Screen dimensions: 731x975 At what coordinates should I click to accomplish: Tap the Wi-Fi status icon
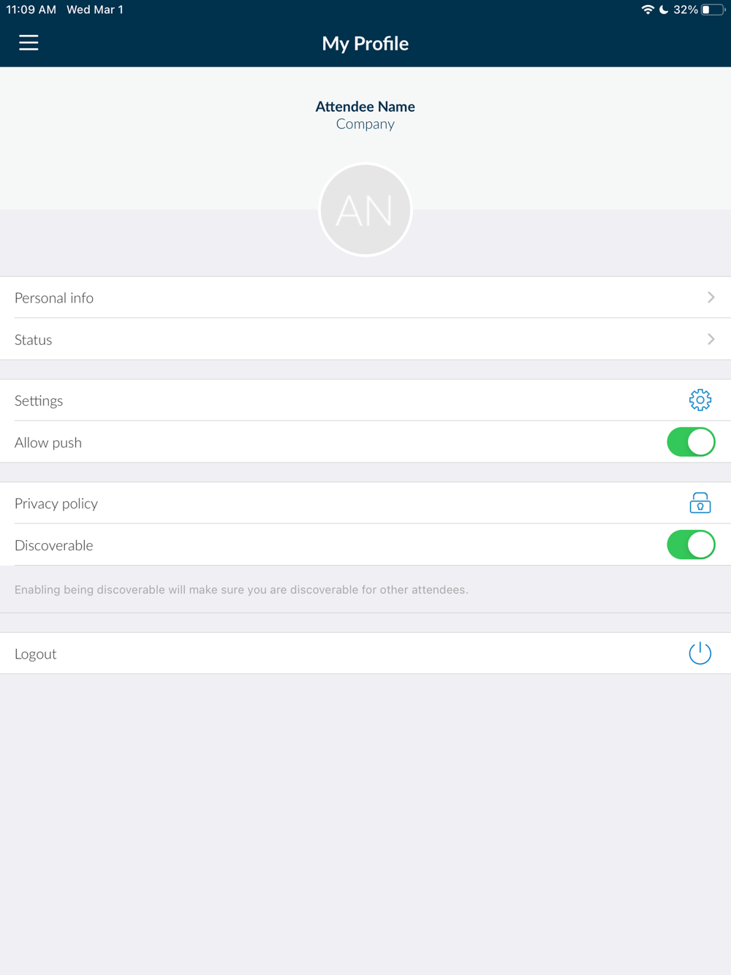pyautogui.click(x=647, y=10)
